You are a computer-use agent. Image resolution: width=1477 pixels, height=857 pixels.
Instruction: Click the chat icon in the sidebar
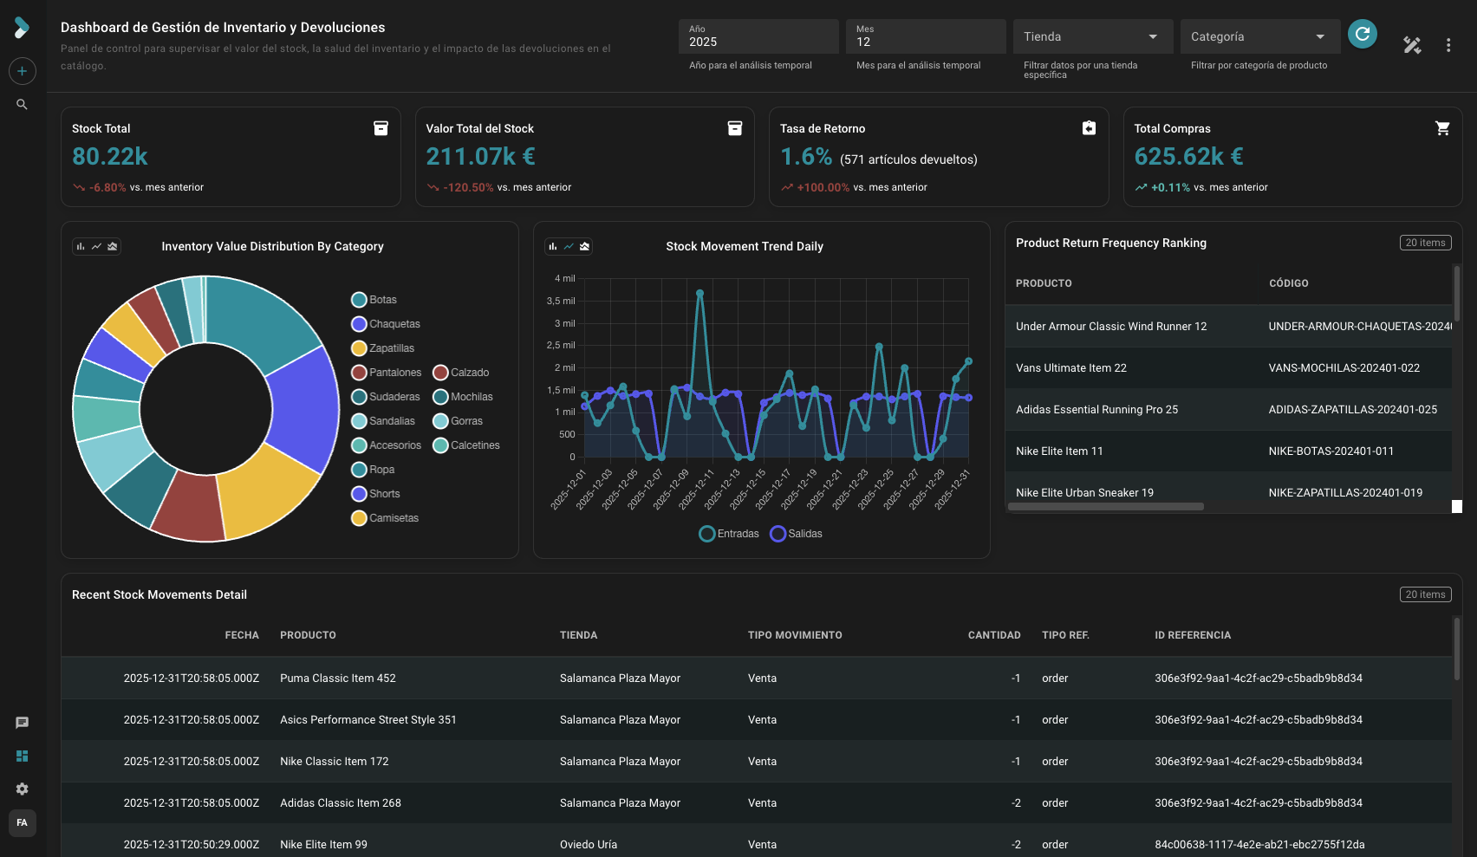[x=22, y=722]
